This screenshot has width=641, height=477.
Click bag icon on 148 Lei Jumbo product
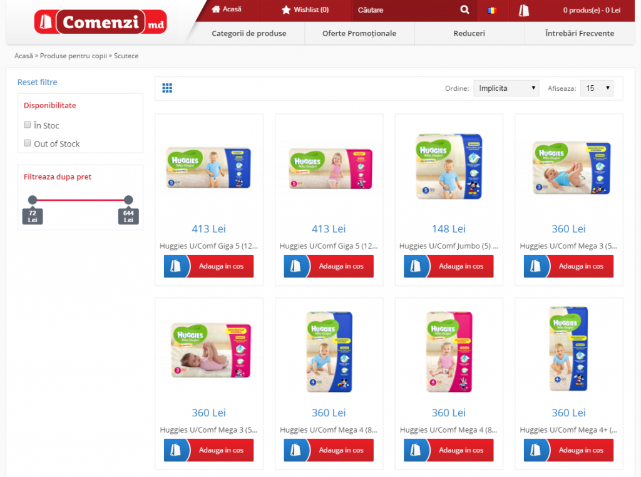tap(416, 266)
